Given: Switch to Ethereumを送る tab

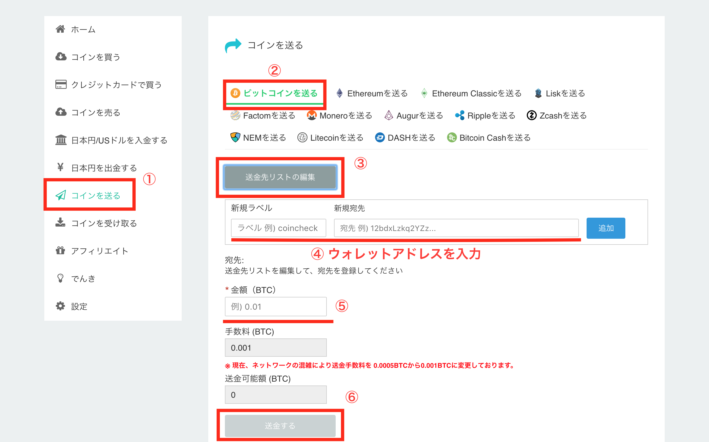Looking at the screenshot, I should [372, 93].
